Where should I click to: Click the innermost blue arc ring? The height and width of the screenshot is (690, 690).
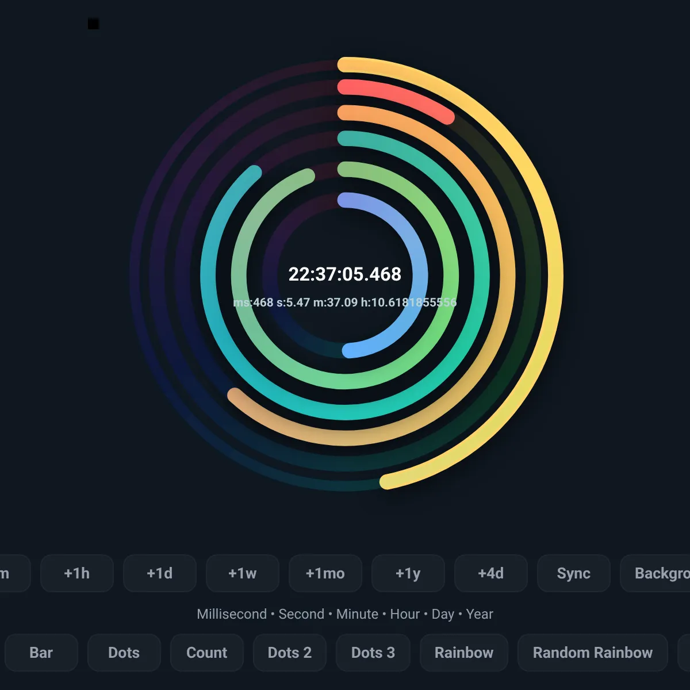(x=420, y=274)
